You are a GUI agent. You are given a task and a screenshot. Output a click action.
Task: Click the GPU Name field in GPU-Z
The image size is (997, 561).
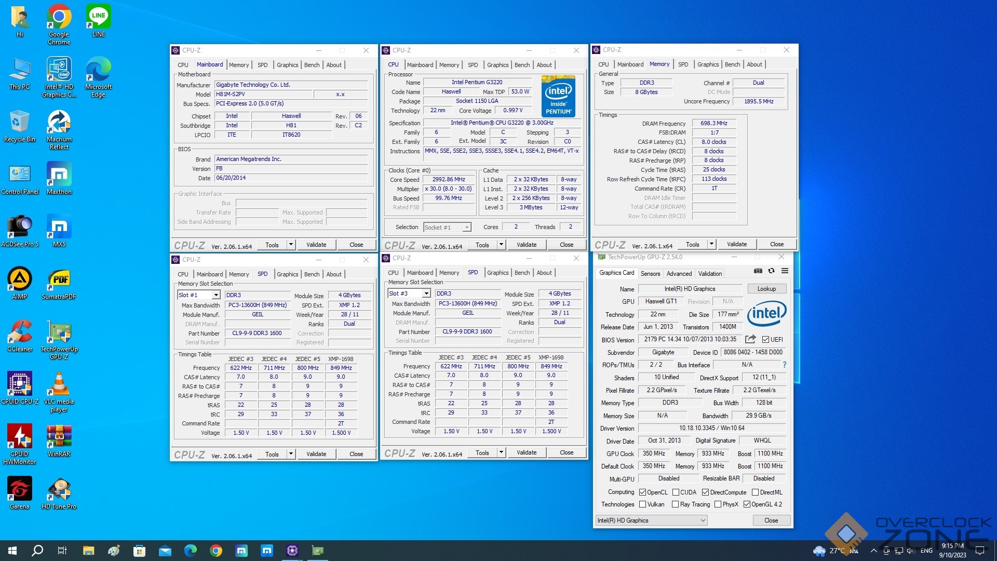690,289
